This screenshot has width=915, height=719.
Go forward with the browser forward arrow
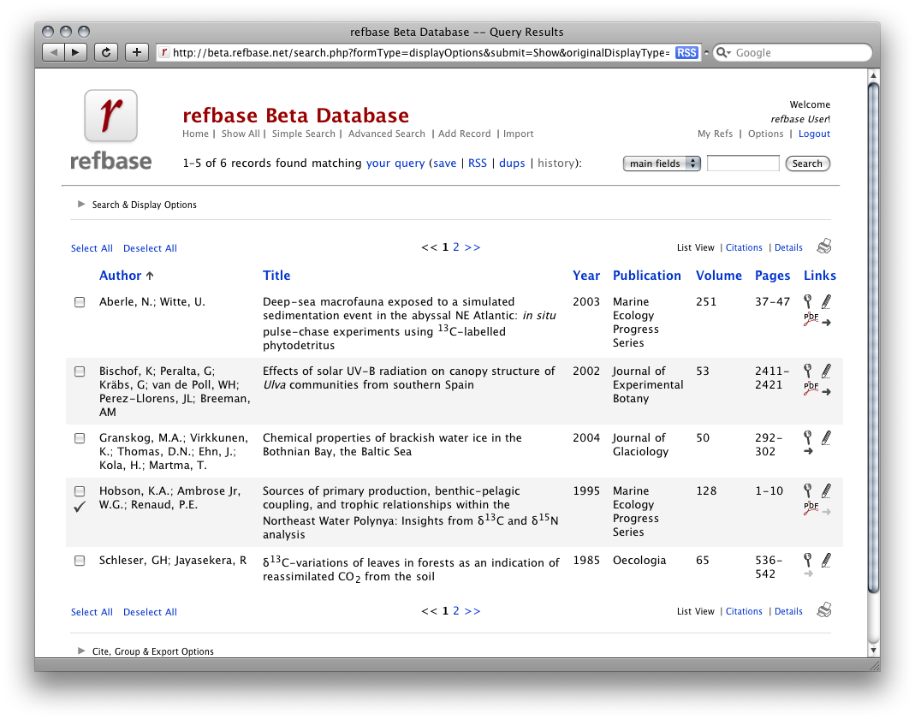[76, 52]
